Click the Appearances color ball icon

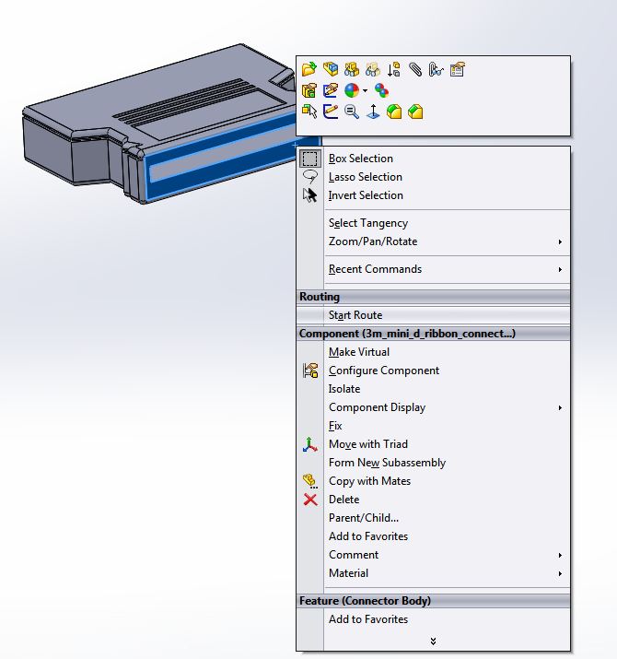click(352, 90)
